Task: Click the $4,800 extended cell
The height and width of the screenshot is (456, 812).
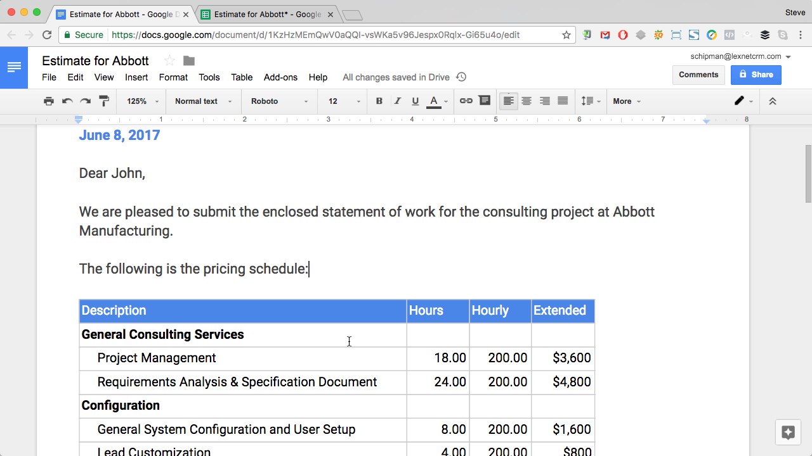Action: point(563,383)
